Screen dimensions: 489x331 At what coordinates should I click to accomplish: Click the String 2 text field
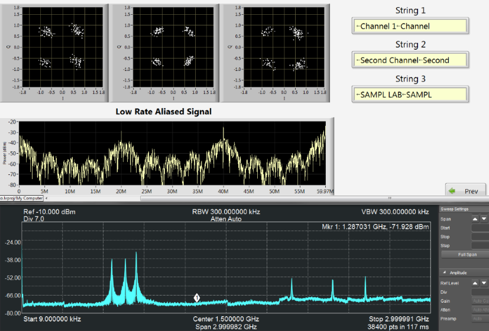[410, 60]
